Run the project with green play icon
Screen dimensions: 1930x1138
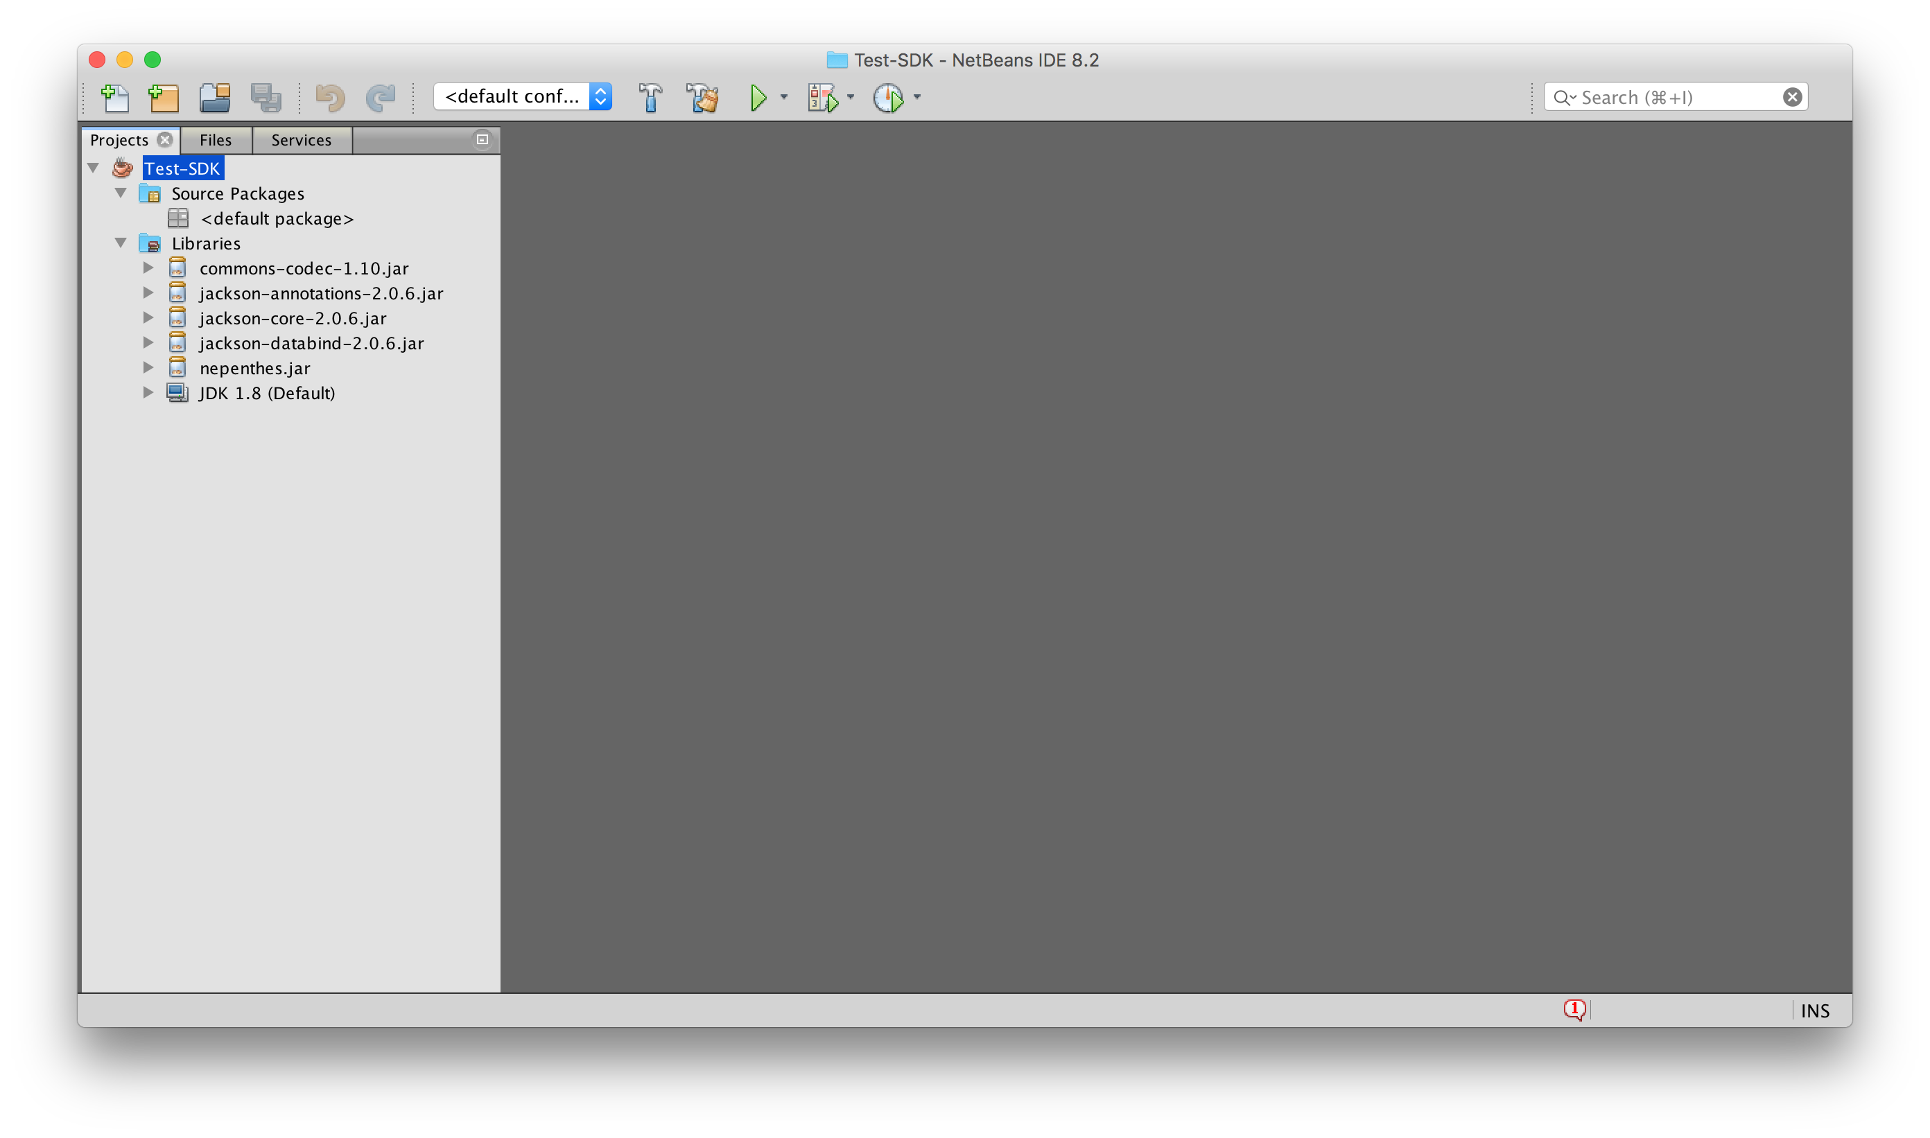[758, 98]
